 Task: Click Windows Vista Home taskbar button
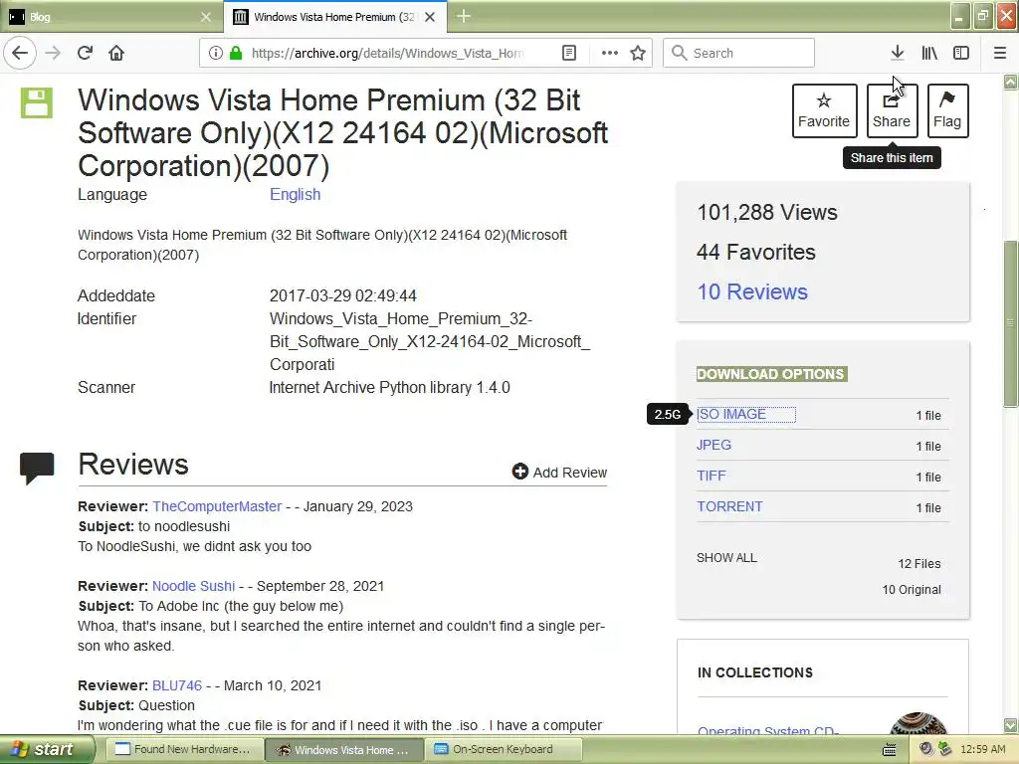click(344, 749)
